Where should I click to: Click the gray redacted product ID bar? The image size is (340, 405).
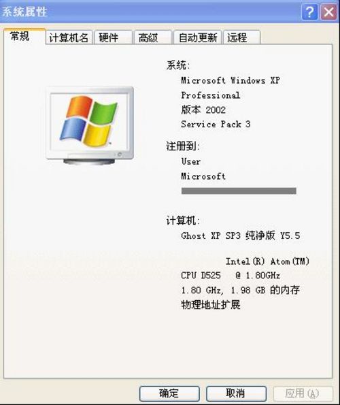tap(239, 191)
